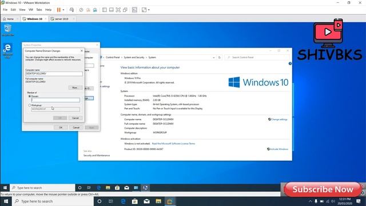Image resolution: width=366 pixels, height=206 pixels.
Task: Open host File Explorer taskbar icon
Action: pos(158,201)
